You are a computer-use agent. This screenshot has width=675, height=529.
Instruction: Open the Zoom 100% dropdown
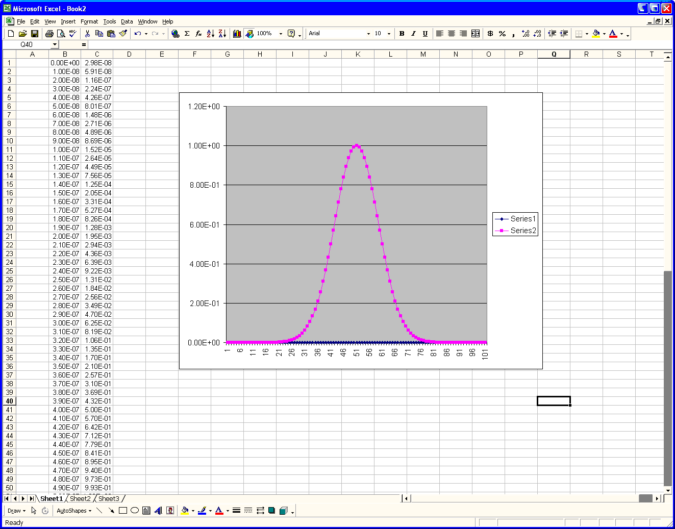[x=281, y=34]
